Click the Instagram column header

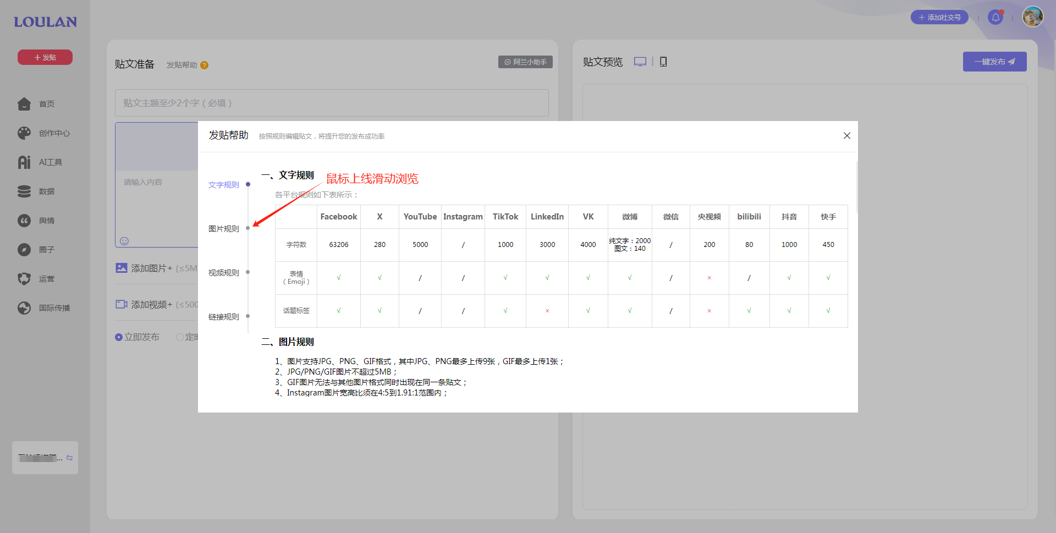coord(463,217)
